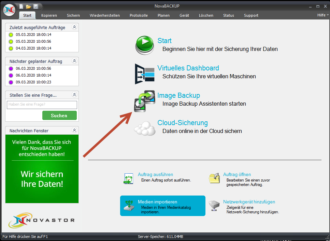Switch to the Löschen tab
Screen dimensions: 330x241
pyautogui.click(x=206, y=15)
